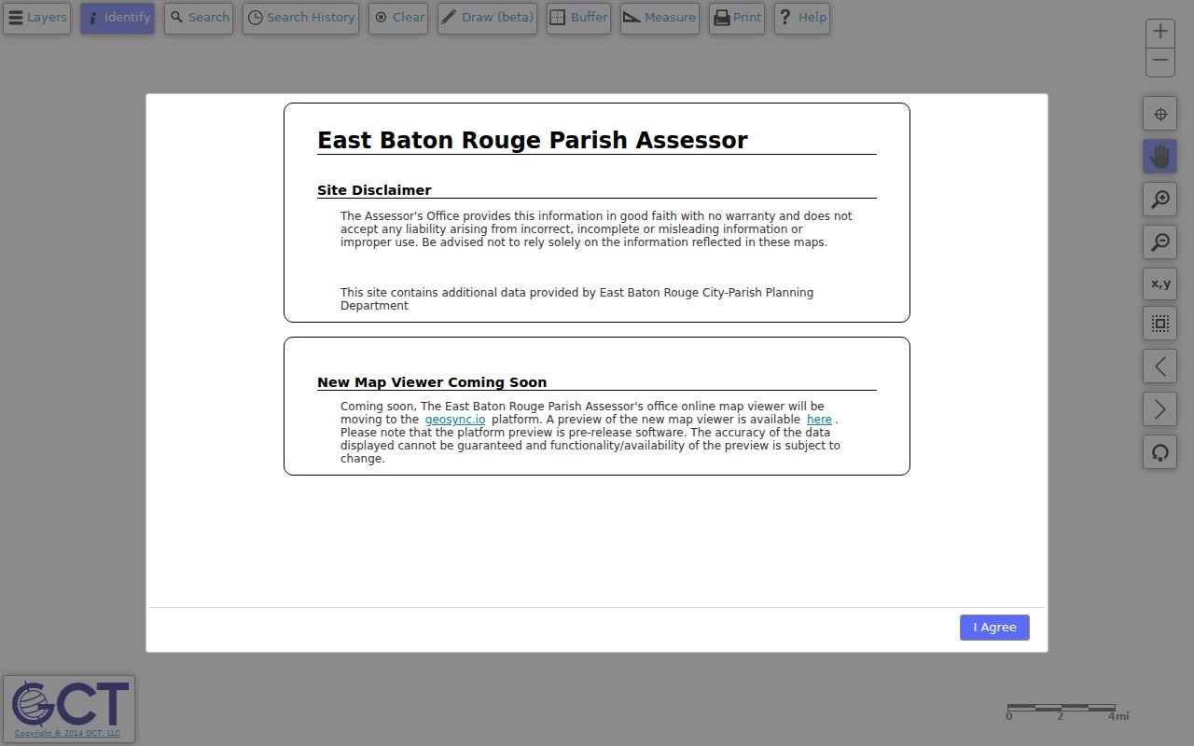The height and width of the screenshot is (746, 1194).
Task: Click the I Agree button
Action: [994, 628]
